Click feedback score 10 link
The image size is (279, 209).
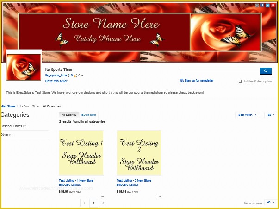(71, 76)
